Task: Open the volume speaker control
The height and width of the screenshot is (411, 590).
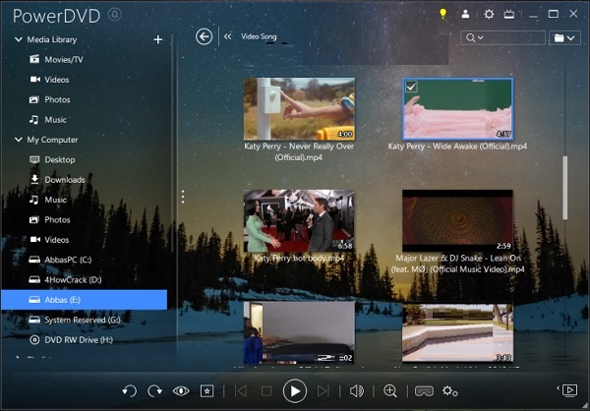Action: [357, 391]
